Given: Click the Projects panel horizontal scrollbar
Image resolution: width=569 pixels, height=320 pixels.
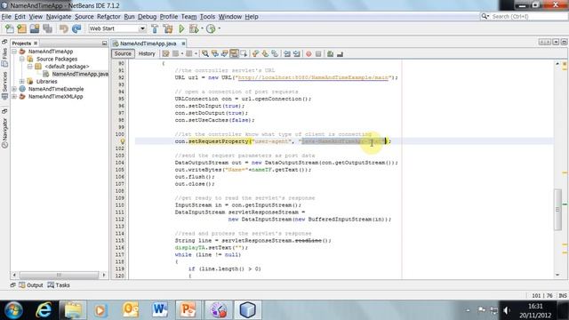Looking at the screenshot, I should point(59,275).
